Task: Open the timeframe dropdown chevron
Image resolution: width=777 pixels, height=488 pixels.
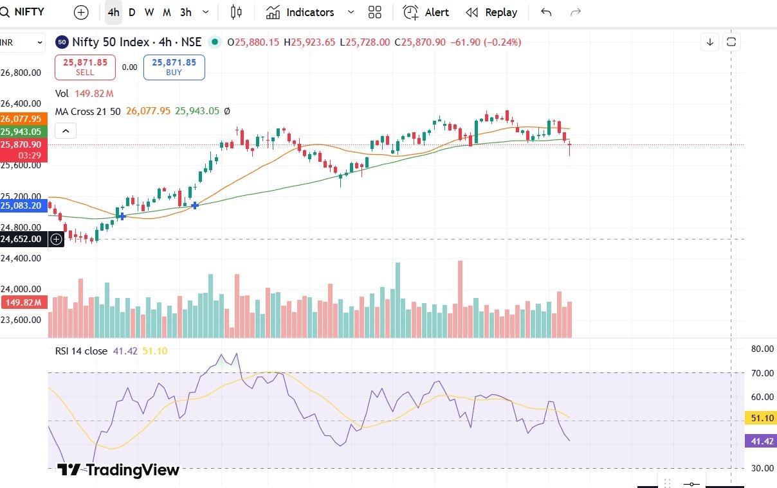Action: pos(206,12)
